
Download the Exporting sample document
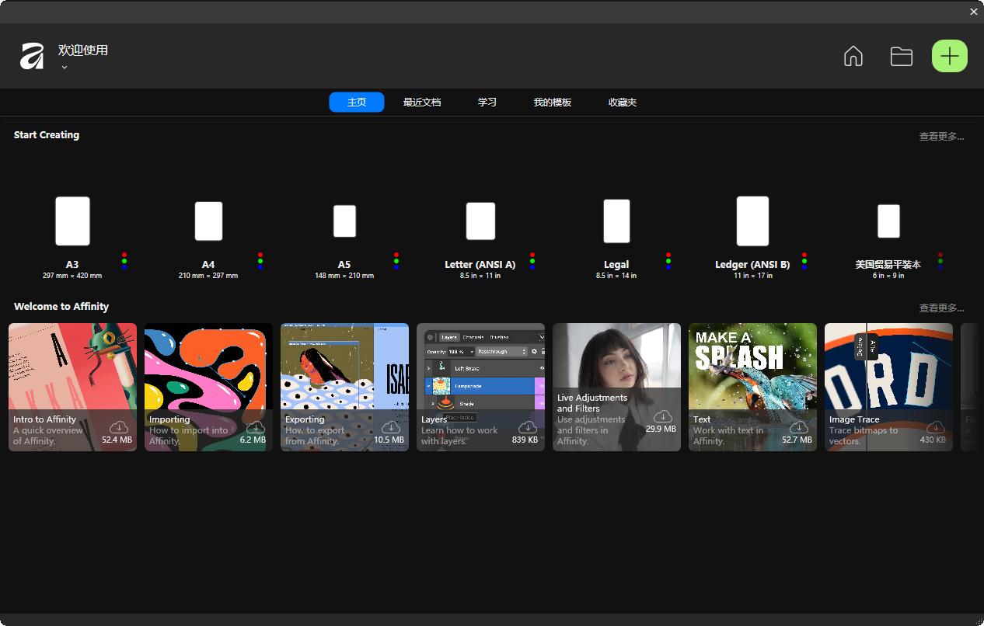pos(391,426)
